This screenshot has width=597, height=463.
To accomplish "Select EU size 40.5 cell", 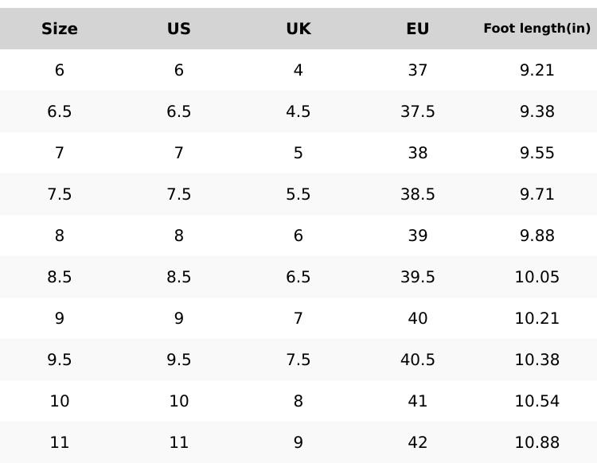I will [418, 360].
